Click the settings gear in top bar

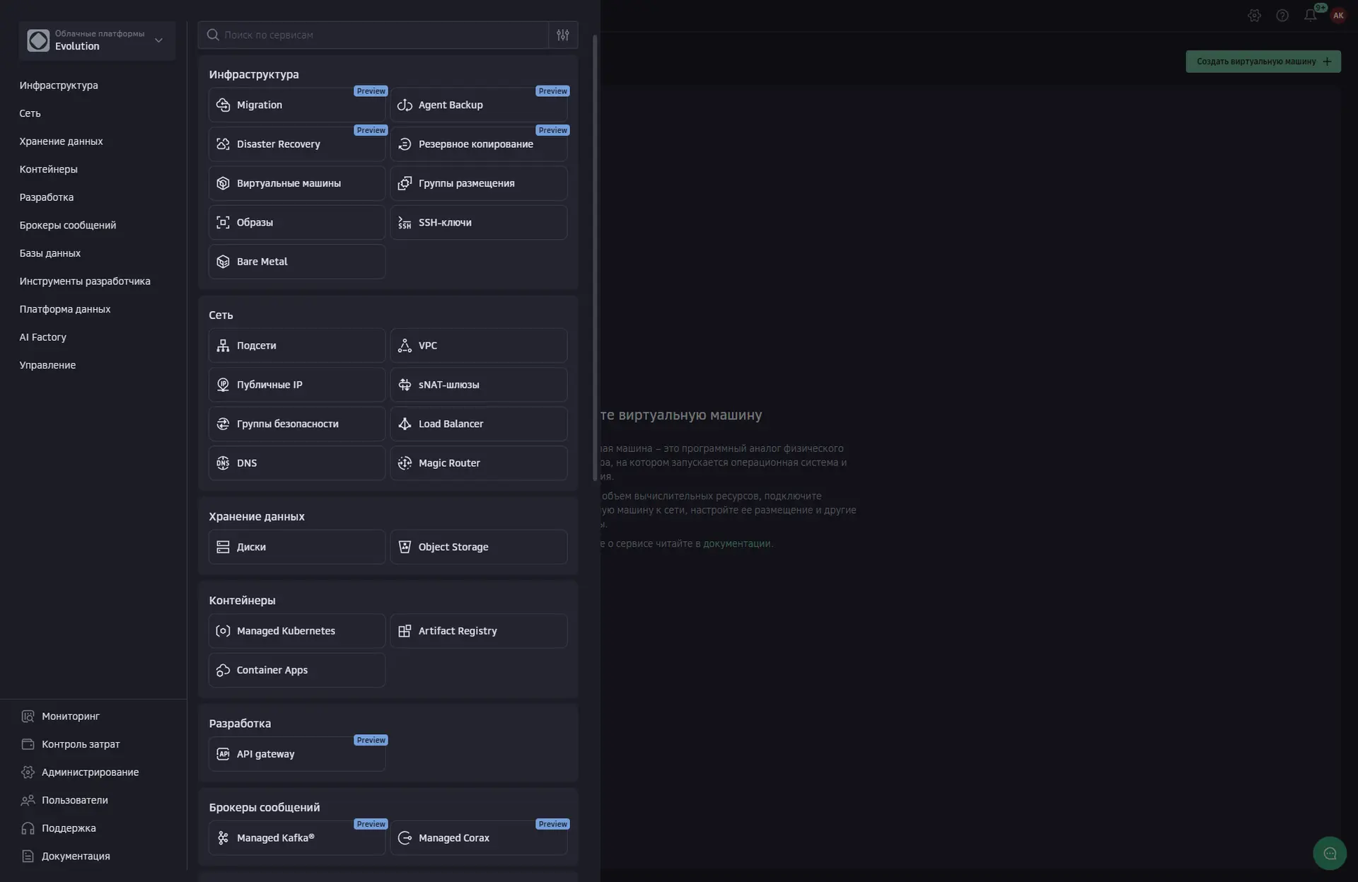click(1254, 16)
